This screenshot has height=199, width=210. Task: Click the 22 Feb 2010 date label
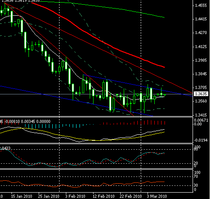click(x=131, y=196)
